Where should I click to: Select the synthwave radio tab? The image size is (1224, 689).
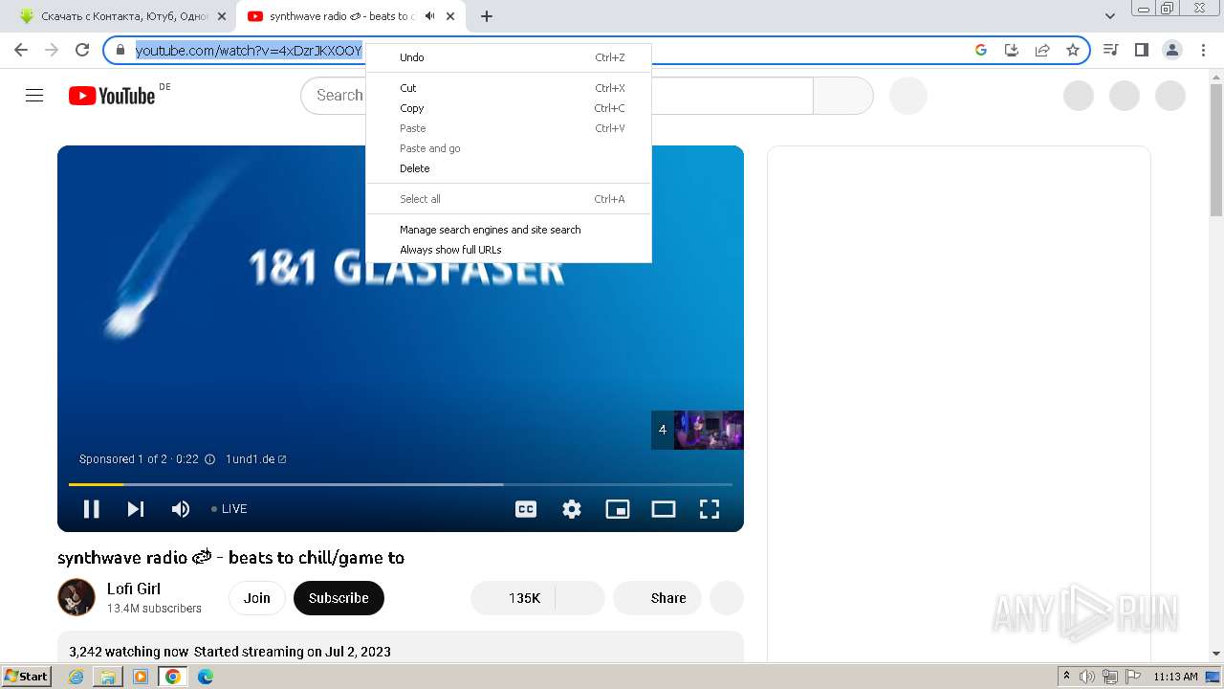(x=339, y=16)
